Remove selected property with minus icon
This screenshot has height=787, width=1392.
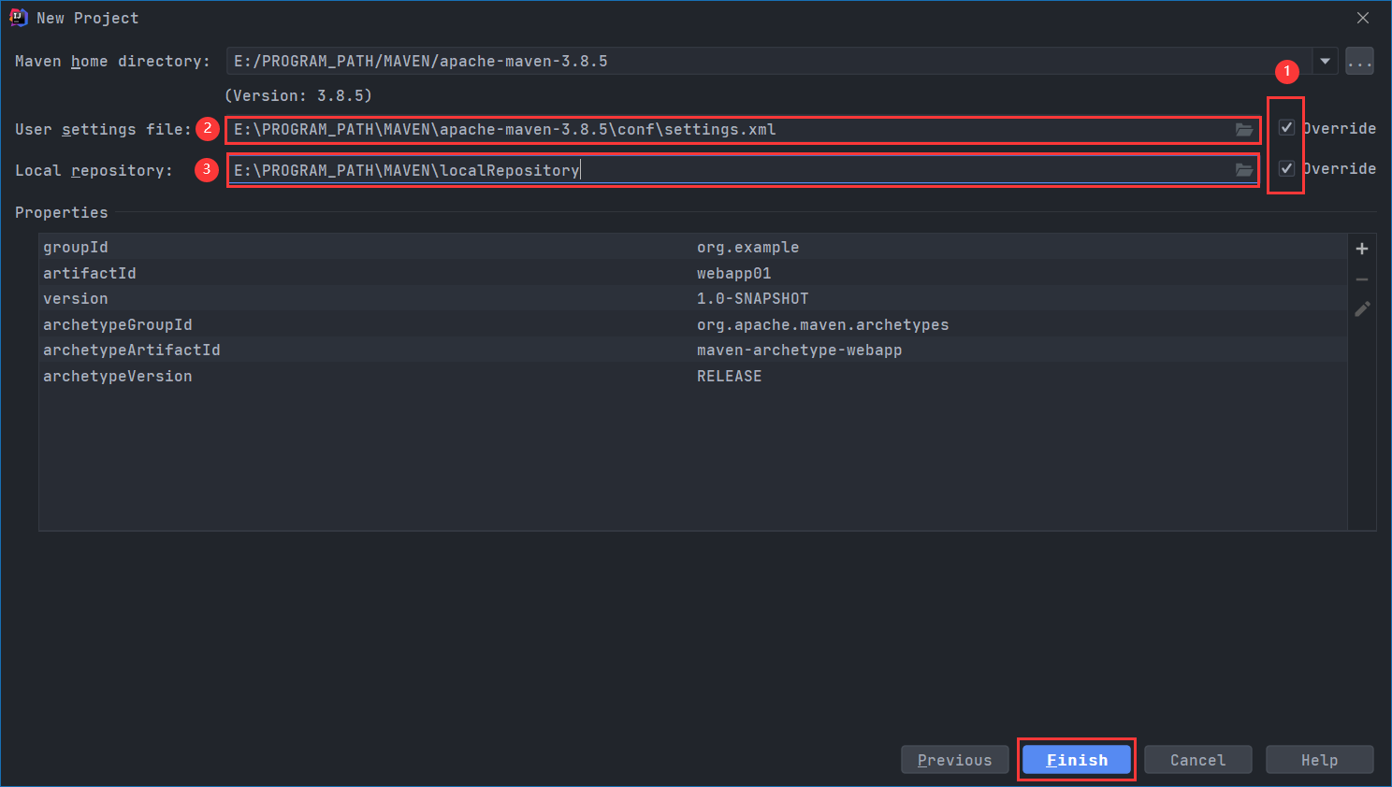[1362, 279]
